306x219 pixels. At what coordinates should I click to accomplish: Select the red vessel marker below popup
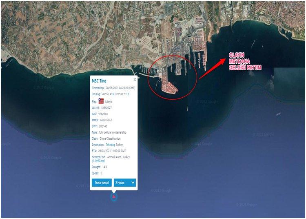pos(114,197)
